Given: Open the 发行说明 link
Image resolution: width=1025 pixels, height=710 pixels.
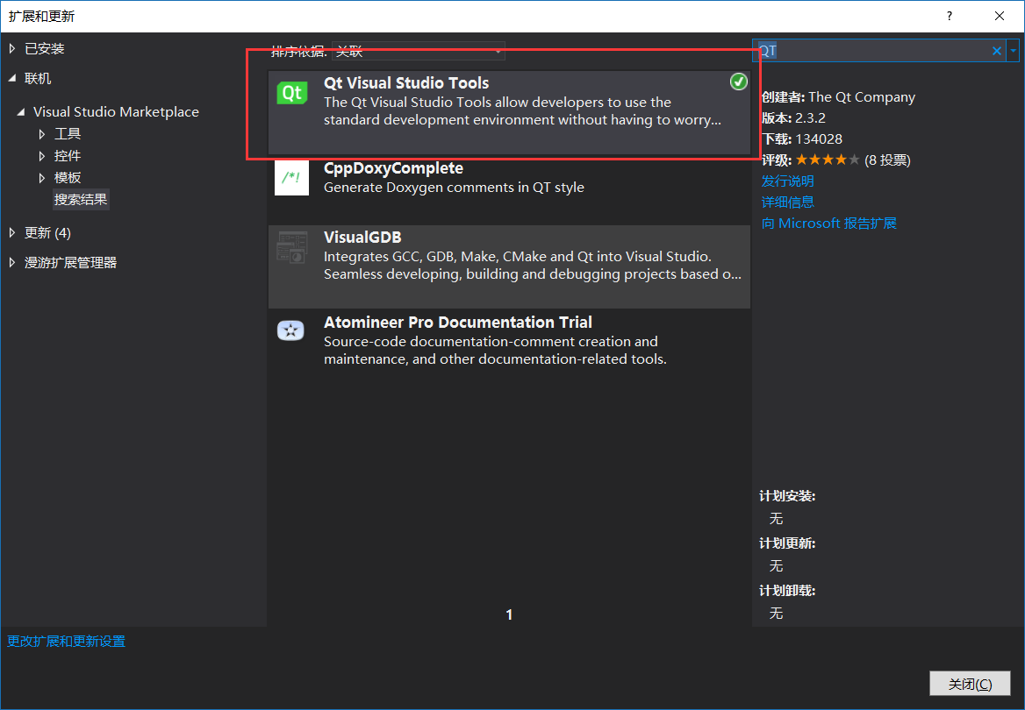Looking at the screenshot, I should click(x=788, y=181).
